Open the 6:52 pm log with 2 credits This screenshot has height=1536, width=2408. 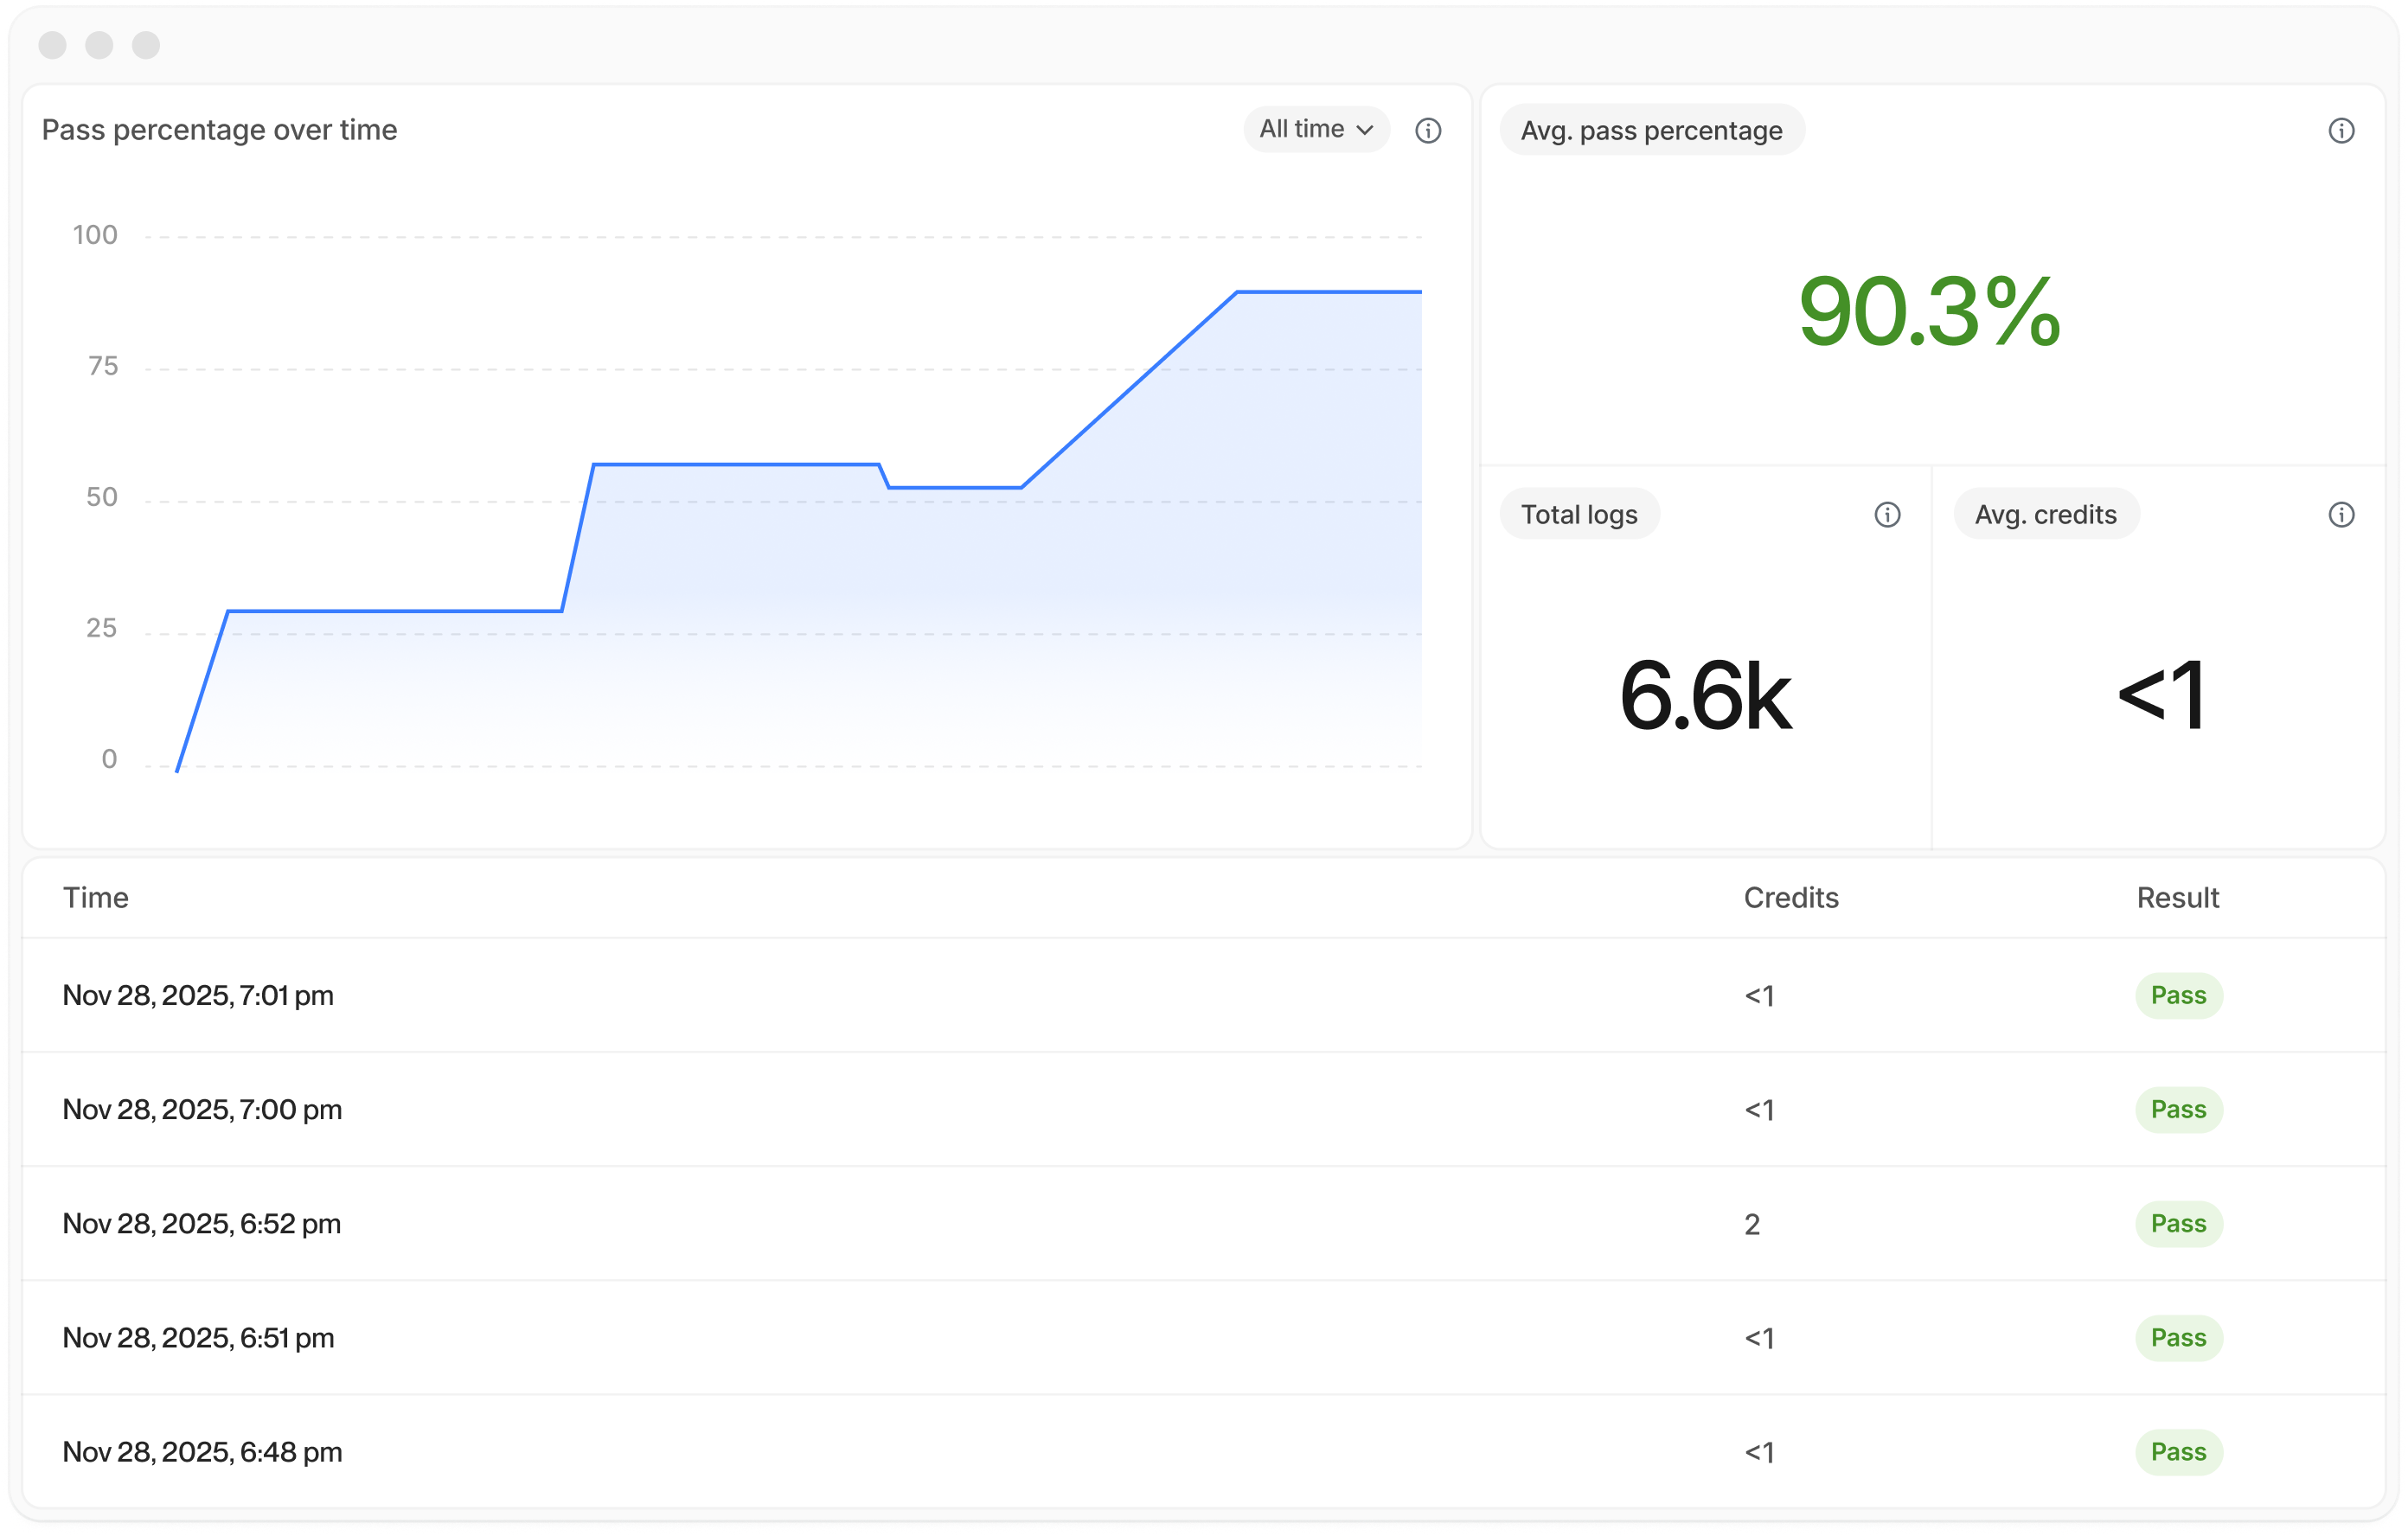202,1223
